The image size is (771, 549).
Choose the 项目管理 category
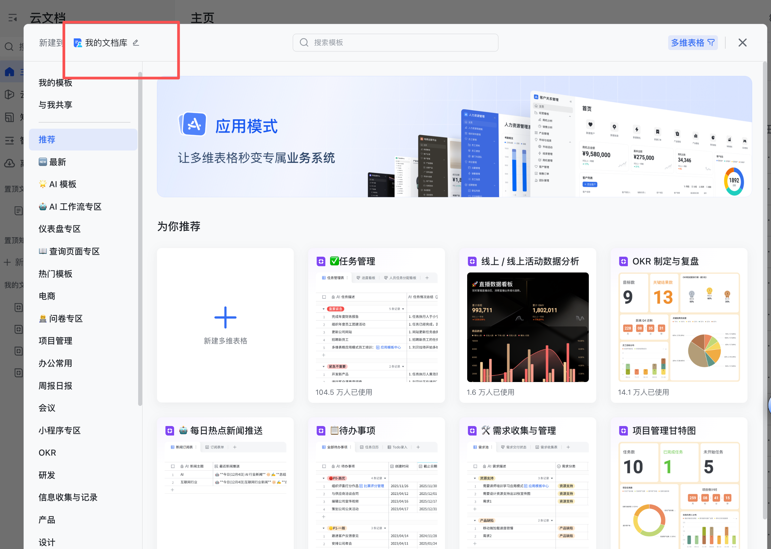tap(55, 341)
